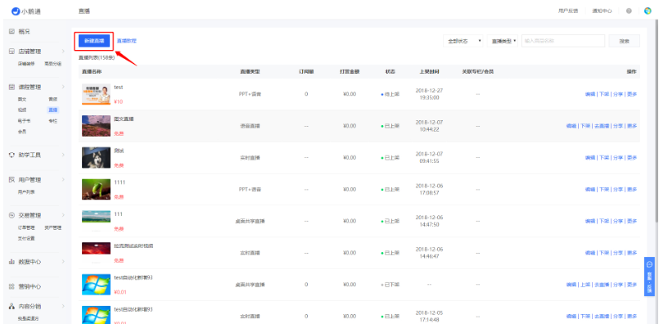Viewport: 659px width, 324px height.
Task: Open the 全部状态 status dropdown
Action: [463, 41]
